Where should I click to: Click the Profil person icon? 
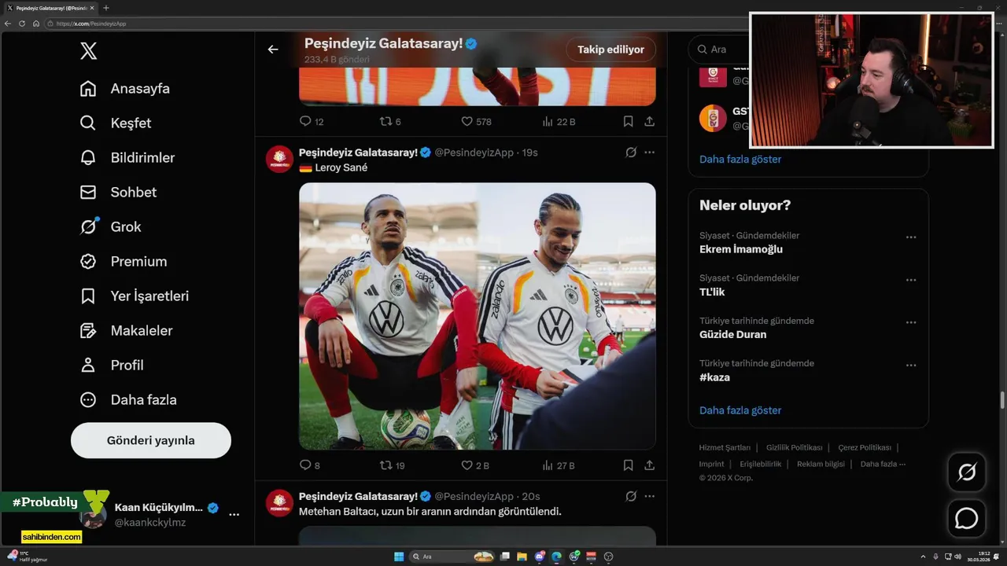pyautogui.click(x=88, y=366)
